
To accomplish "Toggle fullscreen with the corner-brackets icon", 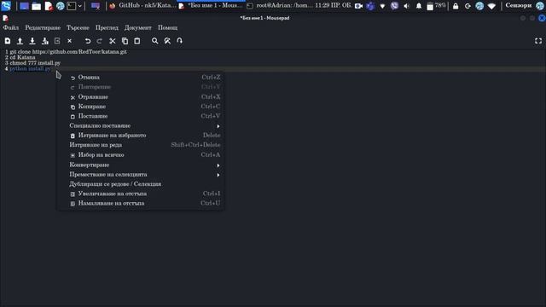I will point(538,41).
